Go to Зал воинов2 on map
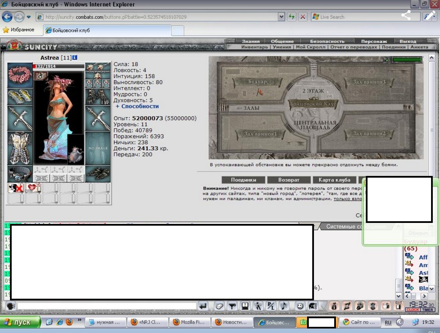The height and width of the screenshot is (333, 440). coord(369,133)
